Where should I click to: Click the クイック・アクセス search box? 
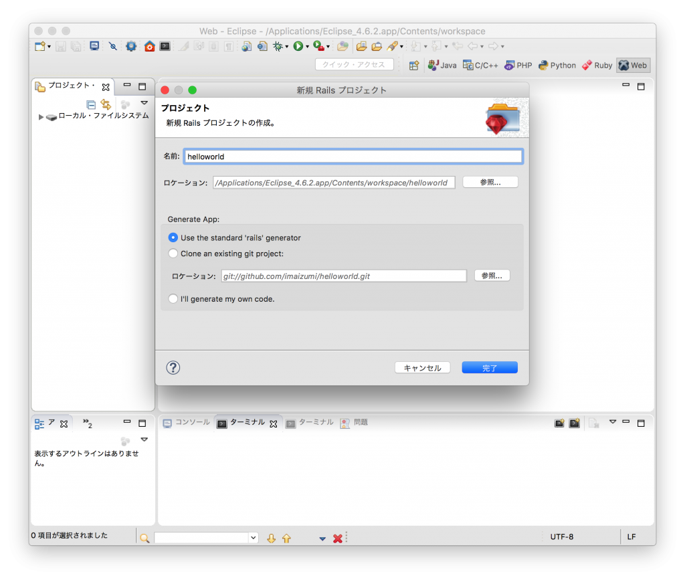355,65
